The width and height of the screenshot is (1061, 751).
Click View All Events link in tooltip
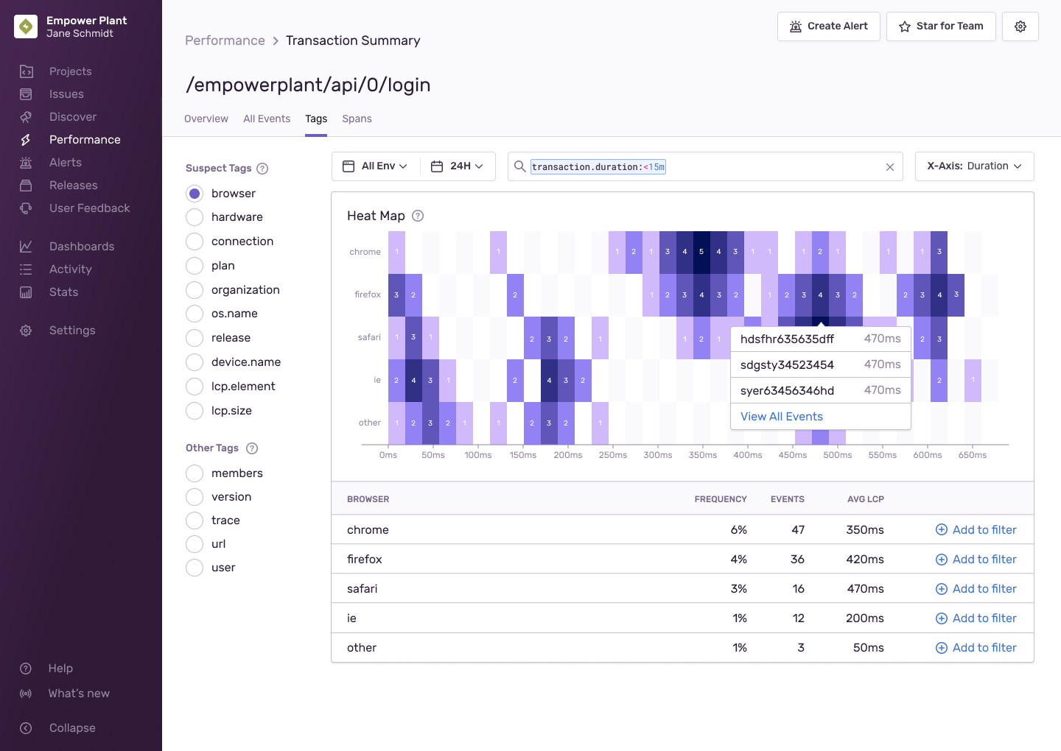coord(781,417)
